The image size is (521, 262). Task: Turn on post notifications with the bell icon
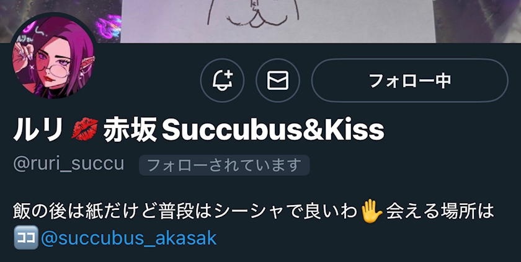point(222,81)
